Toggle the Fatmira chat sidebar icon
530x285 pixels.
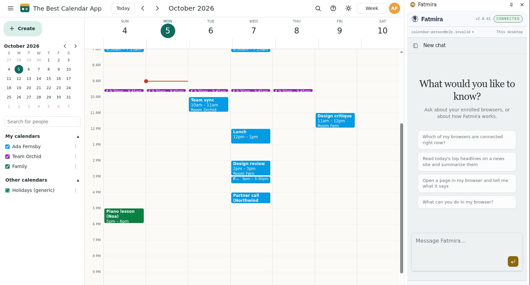pyautogui.click(x=415, y=45)
